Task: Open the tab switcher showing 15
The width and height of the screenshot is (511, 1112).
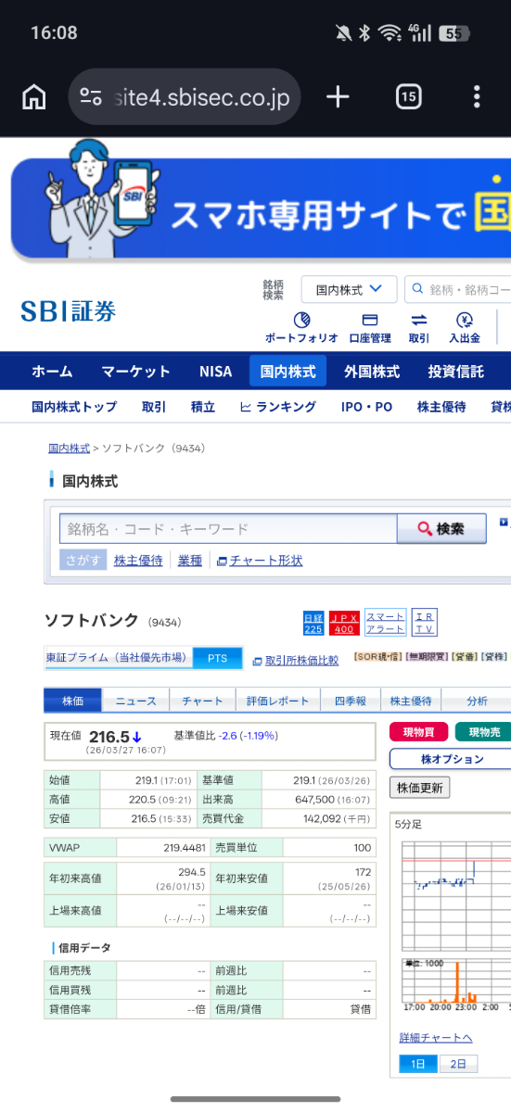Action: 409,96
